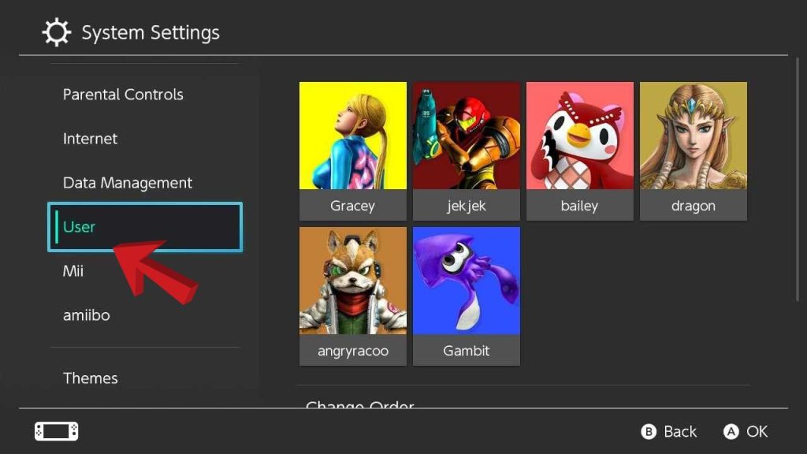The width and height of the screenshot is (807, 454).
Task: Click the bailey name label
Action: tap(579, 206)
